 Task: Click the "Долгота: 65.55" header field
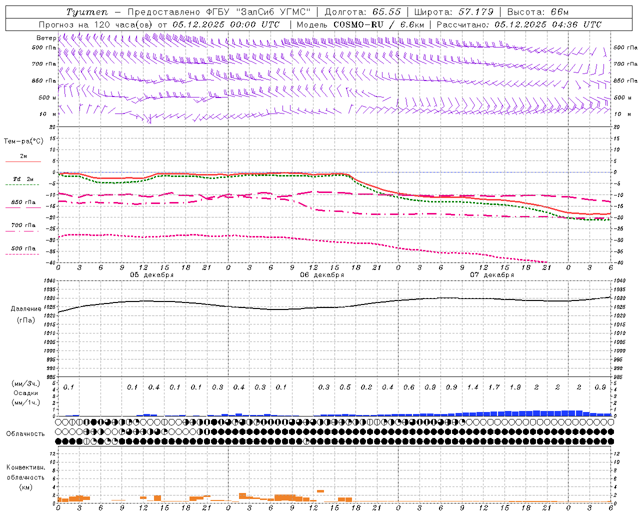pyautogui.click(x=362, y=12)
